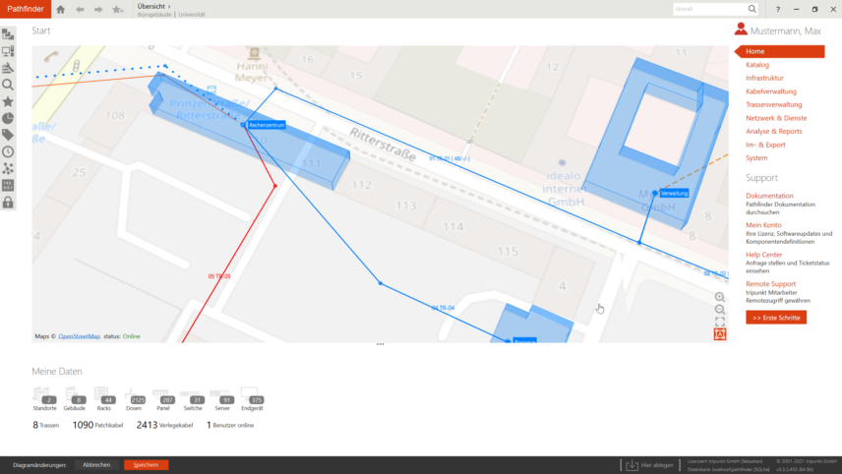
Task: Expand the Übersicht breadcrumb arrow
Action: click(169, 7)
